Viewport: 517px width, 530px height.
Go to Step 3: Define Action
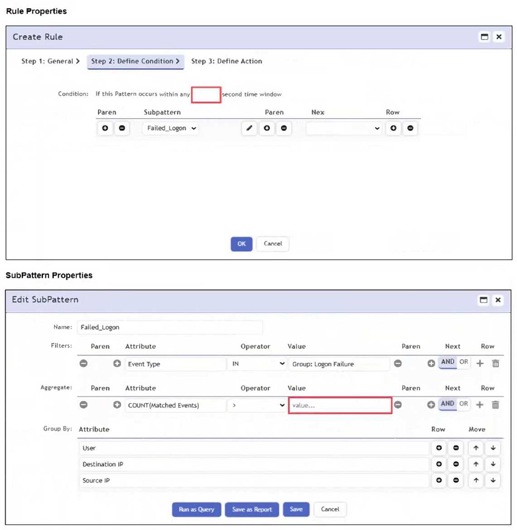227,61
